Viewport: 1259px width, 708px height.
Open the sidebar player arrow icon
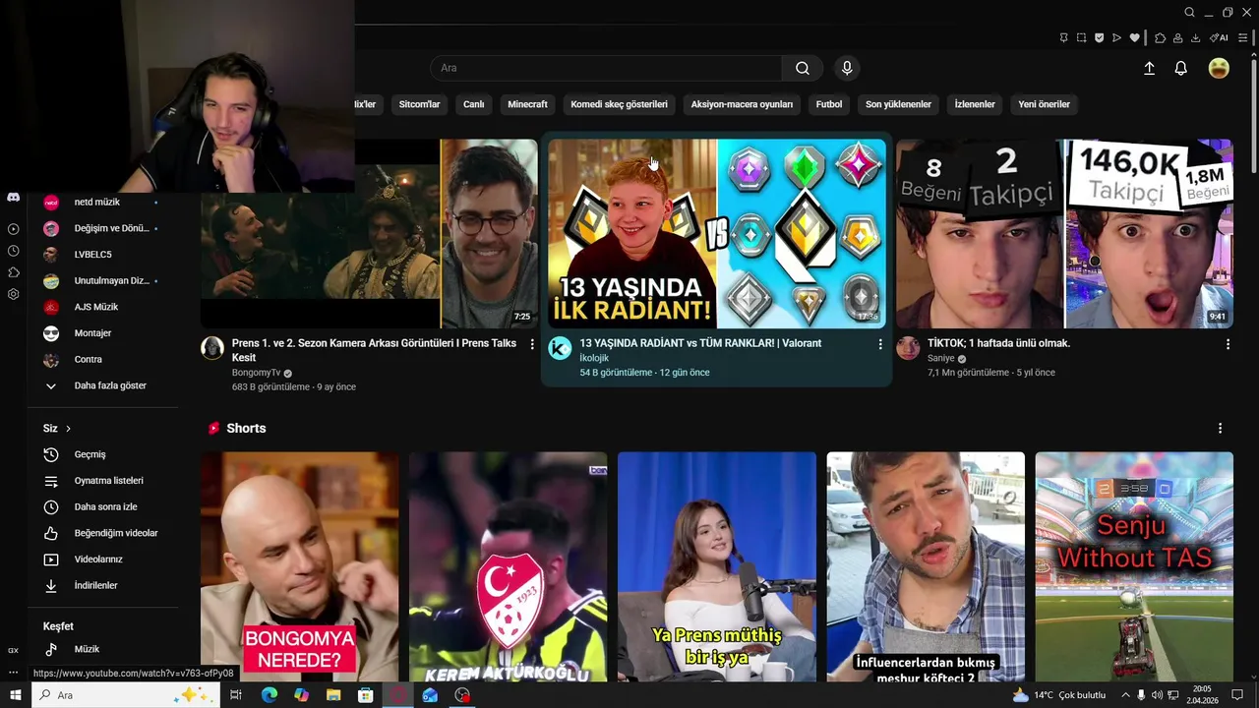(14, 229)
